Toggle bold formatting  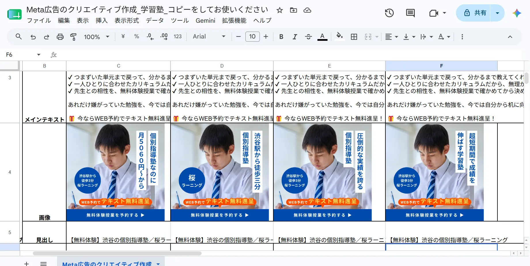click(x=281, y=36)
